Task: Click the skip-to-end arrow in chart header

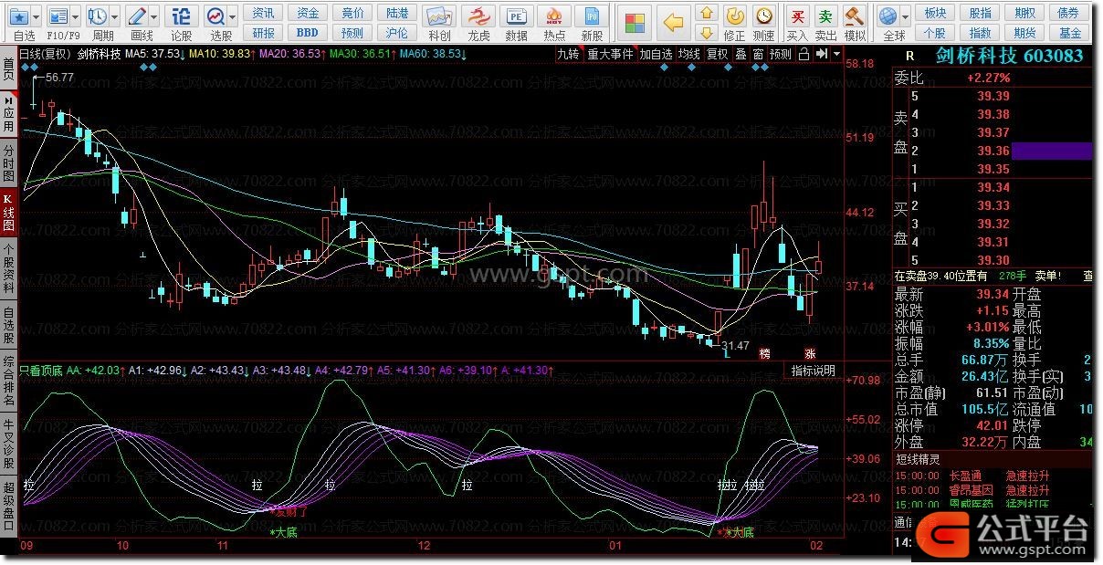Action: [822, 54]
